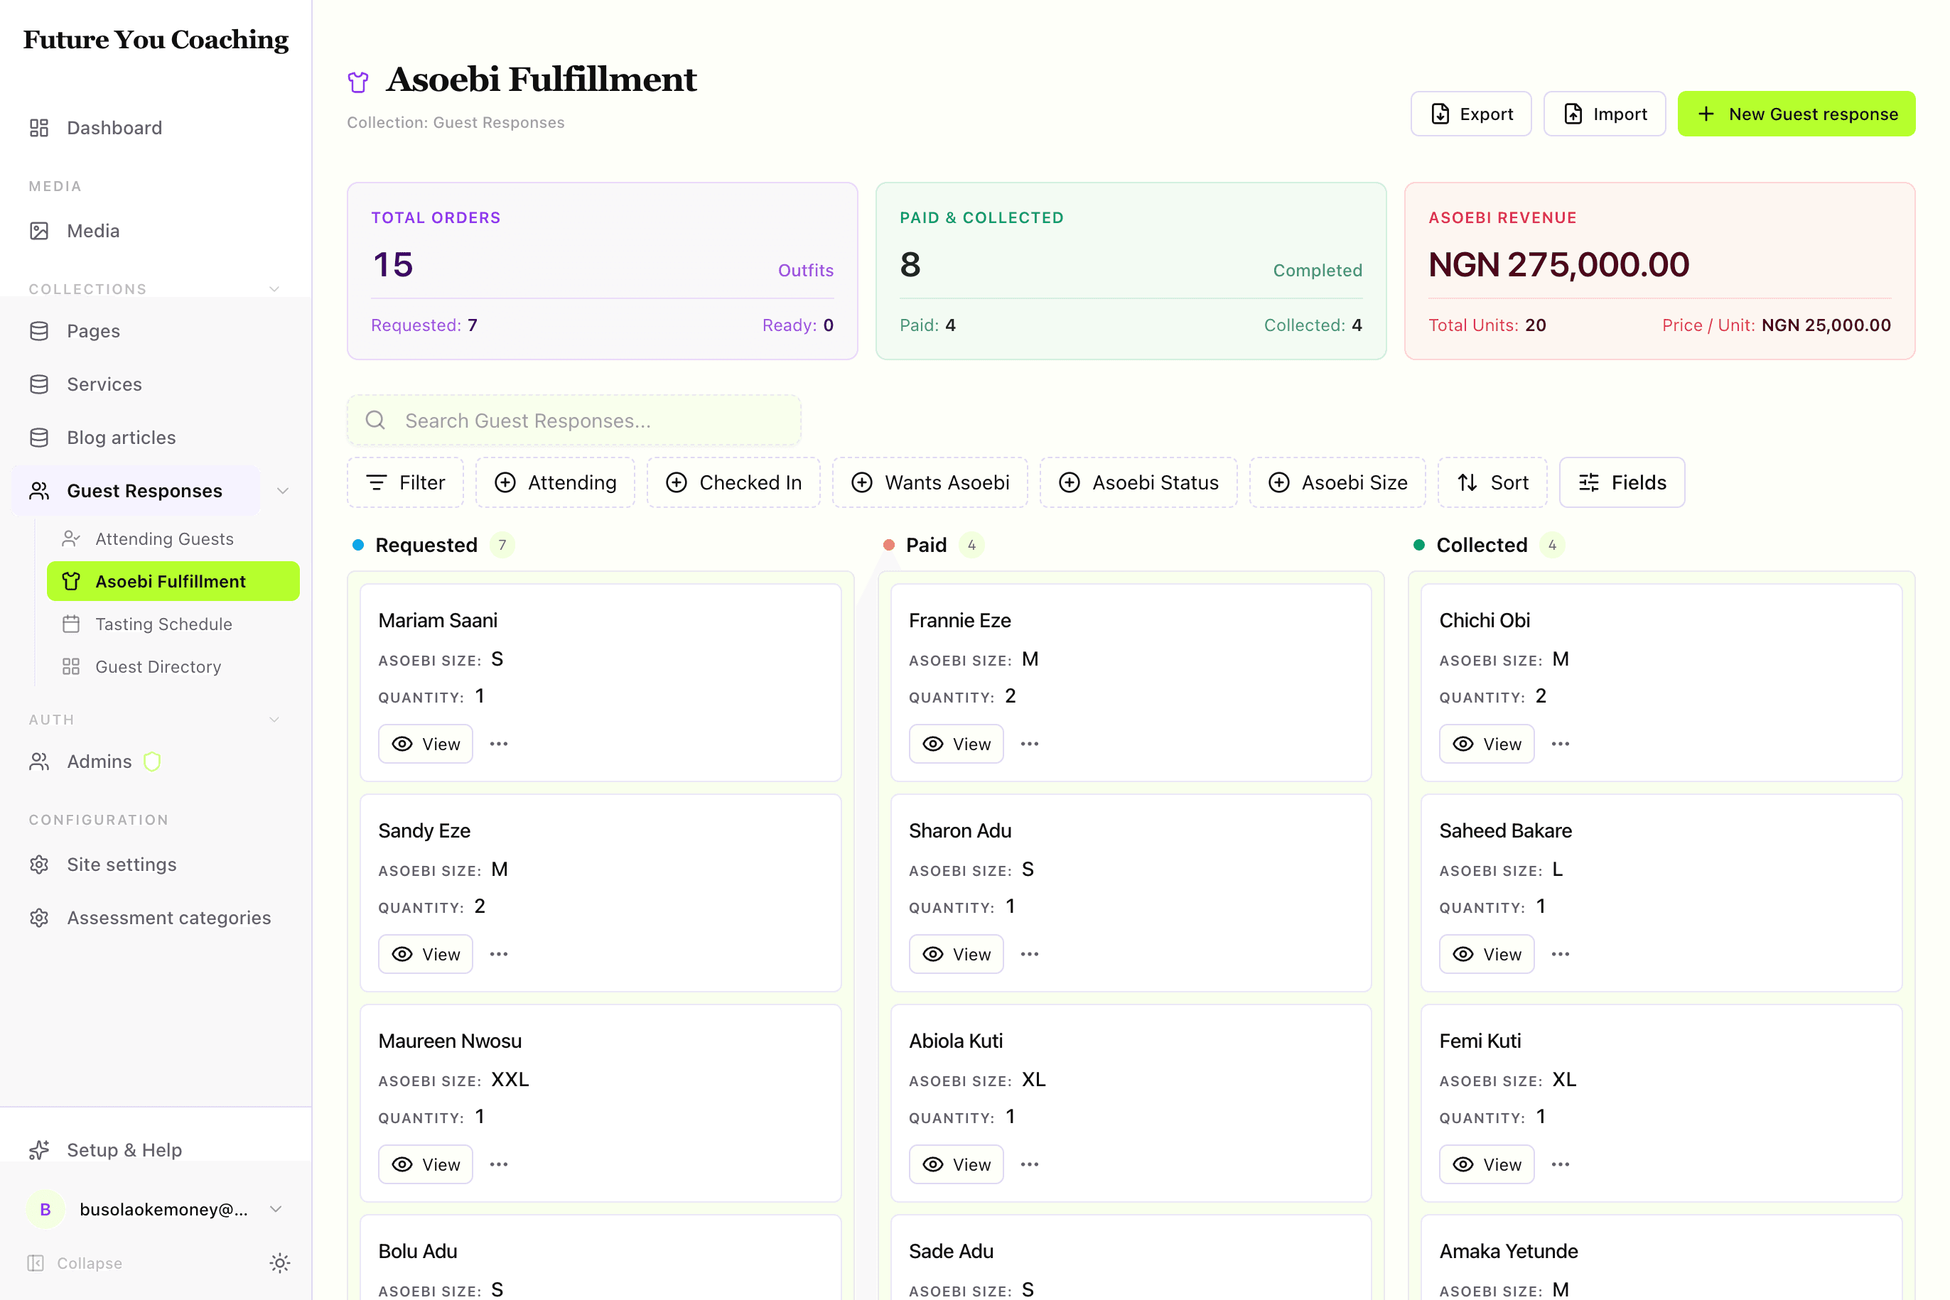The height and width of the screenshot is (1300, 1950).
Task: View Mariam Saani's order
Action: pyautogui.click(x=426, y=744)
